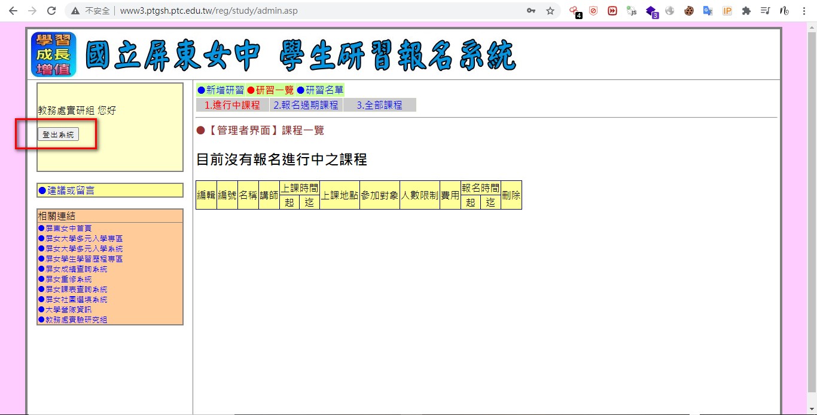817x415 pixels.
Task: Click the 參加對象 table header cell
Action: [x=379, y=195]
